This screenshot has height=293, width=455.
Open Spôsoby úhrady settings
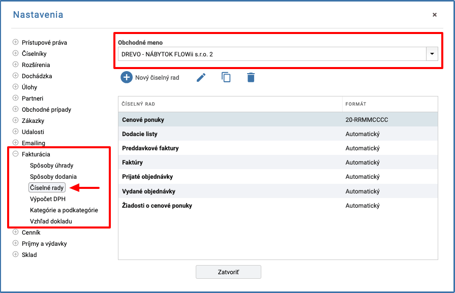pyautogui.click(x=52, y=166)
